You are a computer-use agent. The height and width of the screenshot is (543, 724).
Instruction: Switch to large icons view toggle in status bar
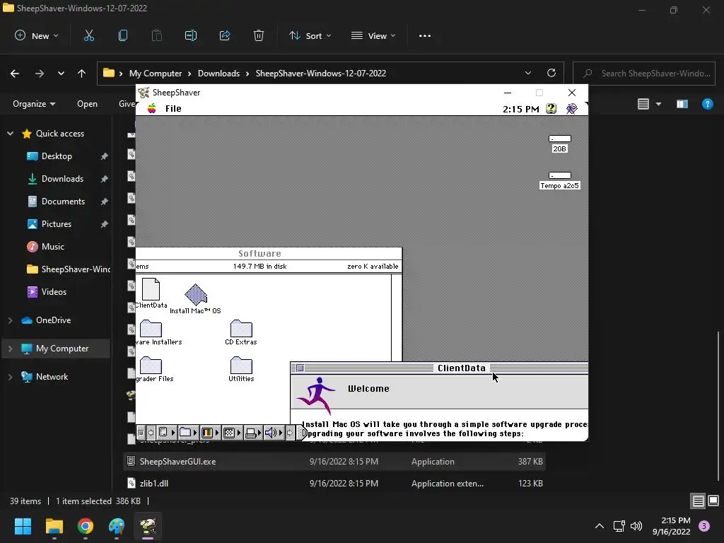713,501
